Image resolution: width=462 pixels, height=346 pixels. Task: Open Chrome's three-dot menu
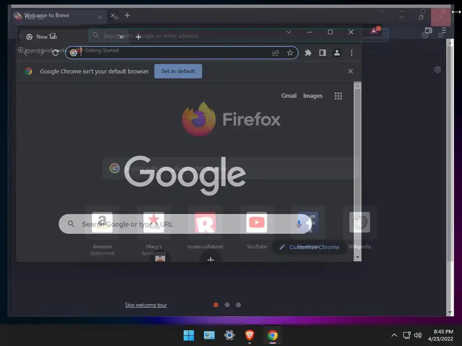(351, 53)
